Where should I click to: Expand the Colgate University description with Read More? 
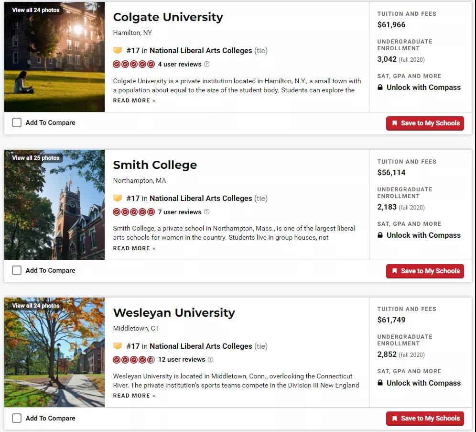click(134, 100)
